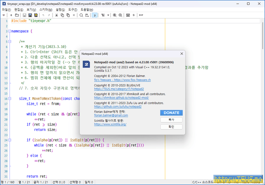Viewport: 265px width, 185px height.
Task: Click the Save As disk icon
Action: click(30, 15)
